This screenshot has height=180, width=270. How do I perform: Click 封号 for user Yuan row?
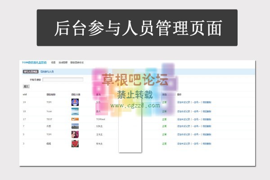point(197,111)
